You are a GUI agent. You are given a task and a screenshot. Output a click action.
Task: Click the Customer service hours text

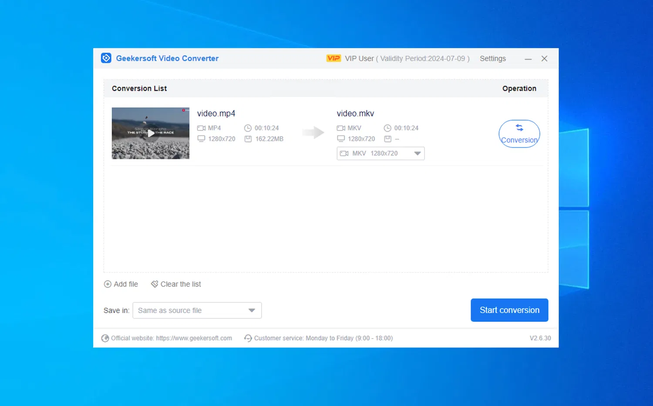pos(323,338)
